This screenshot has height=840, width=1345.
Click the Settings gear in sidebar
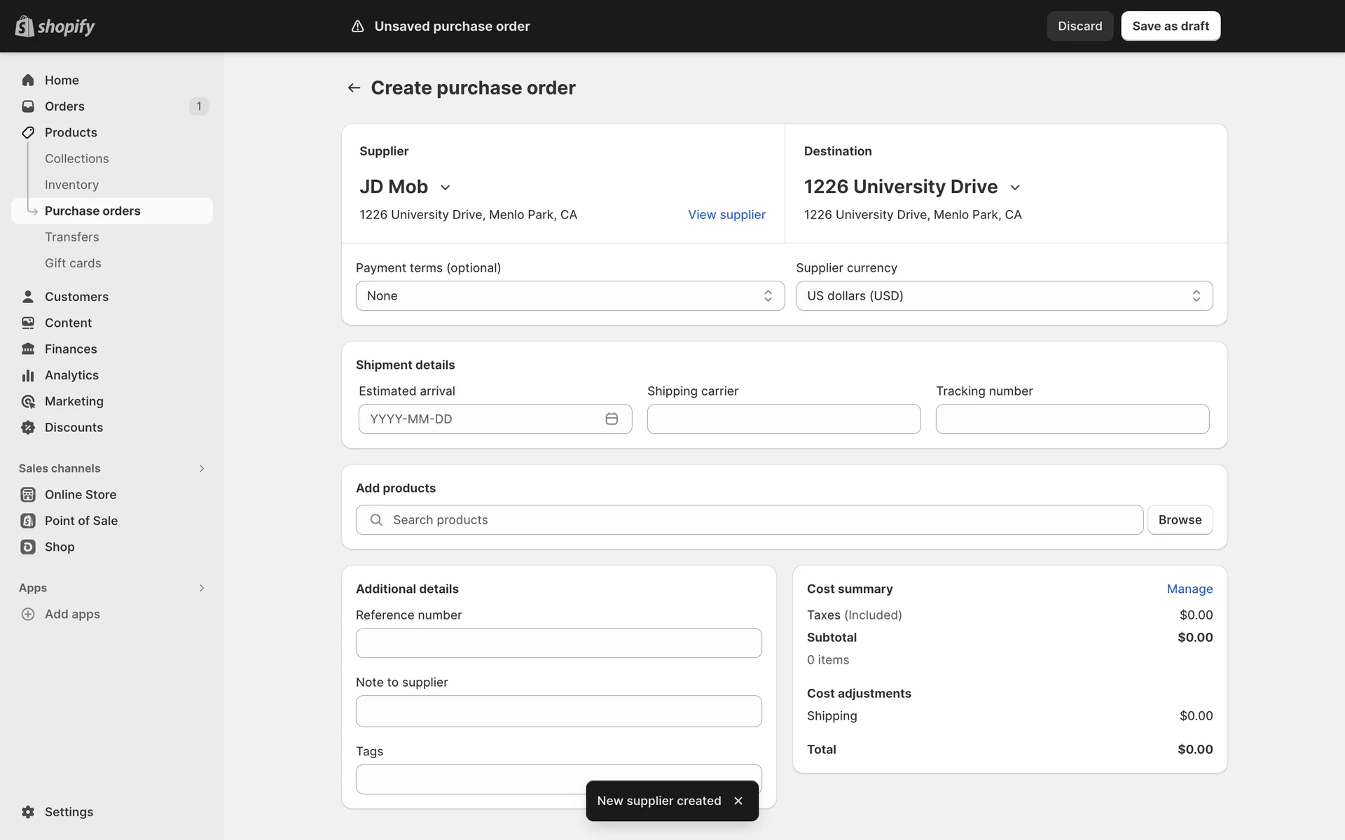pos(28,811)
